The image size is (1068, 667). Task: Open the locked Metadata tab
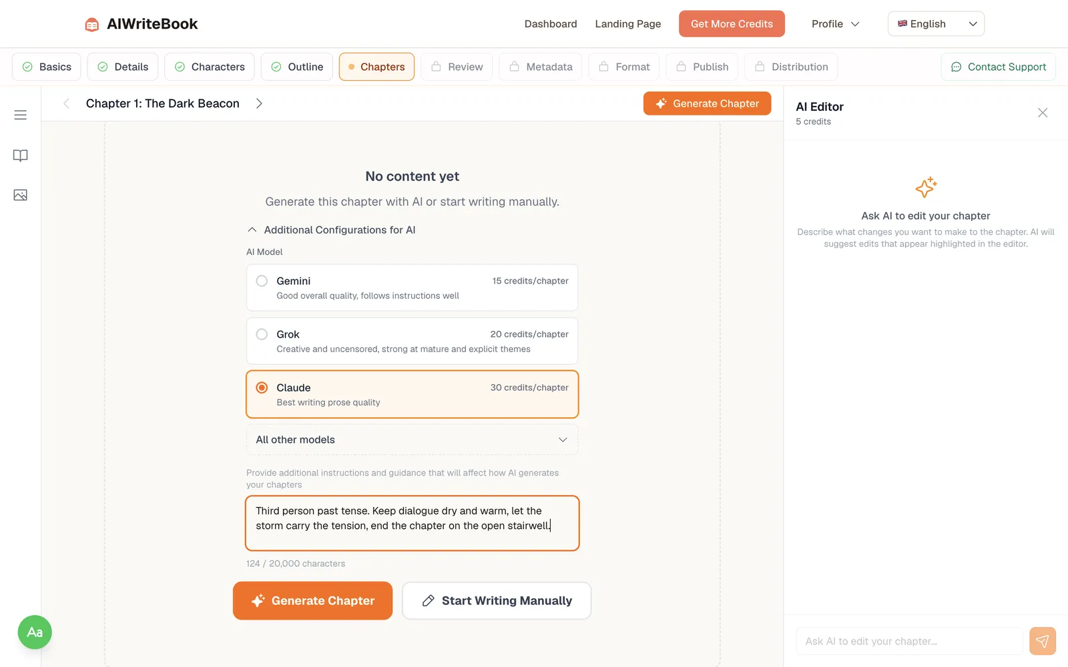[x=541, y=67]
